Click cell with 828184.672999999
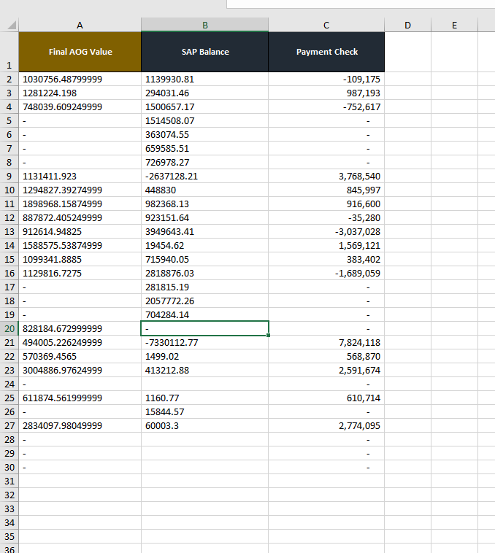Image resolution: width=495 pixels, height=553 pixels. click(x=80, y=328)
